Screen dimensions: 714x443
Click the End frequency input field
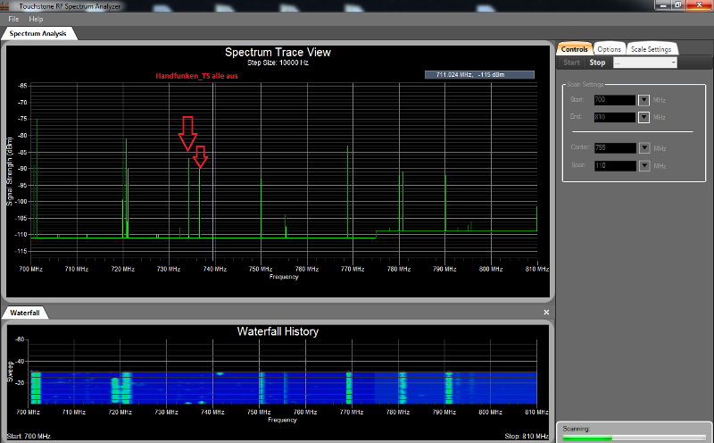(615, 117)
